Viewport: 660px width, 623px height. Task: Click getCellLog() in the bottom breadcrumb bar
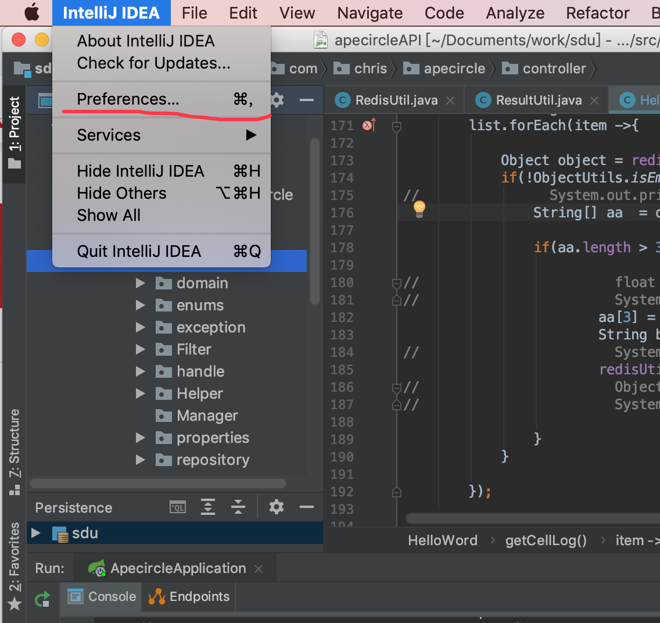pyautogui.click(x=546, y=540)
